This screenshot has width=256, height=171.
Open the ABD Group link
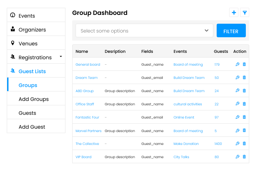[84, 91]
